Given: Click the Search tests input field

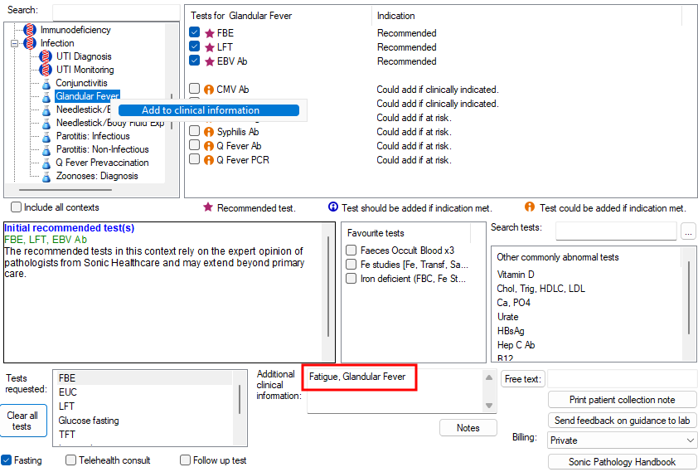Looking at the screenshot, I should pyautogui.click(x=616, y=231).
